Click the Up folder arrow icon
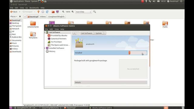The image size is (194, 109). 38,12
